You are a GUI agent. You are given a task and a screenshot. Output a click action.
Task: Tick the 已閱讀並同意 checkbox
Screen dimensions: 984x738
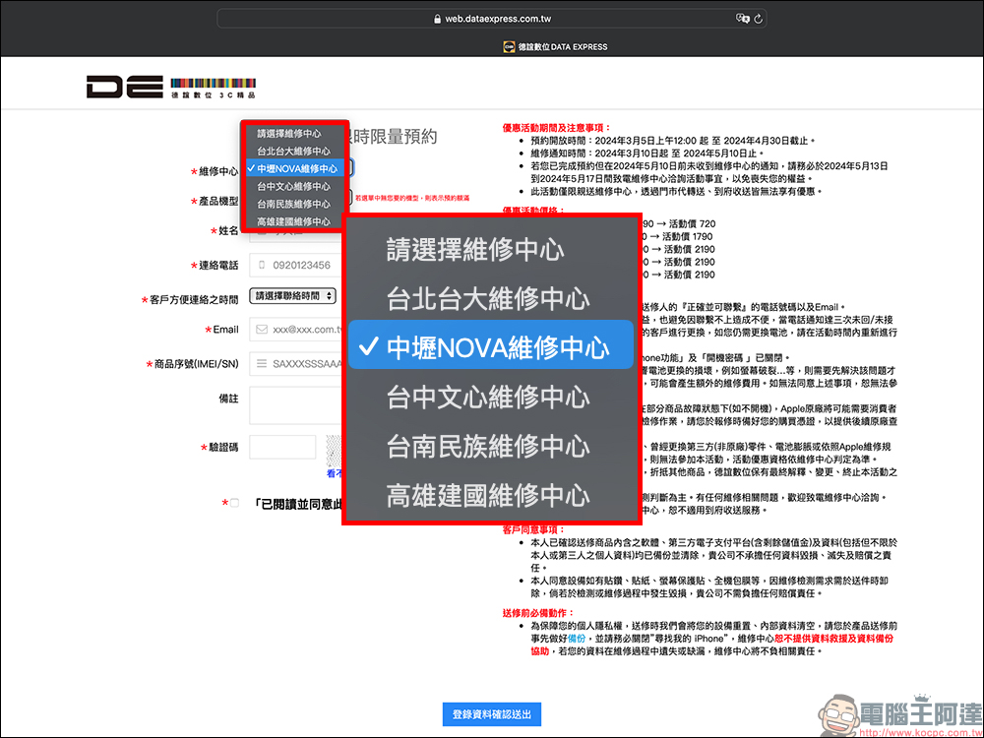coord(235,503)
